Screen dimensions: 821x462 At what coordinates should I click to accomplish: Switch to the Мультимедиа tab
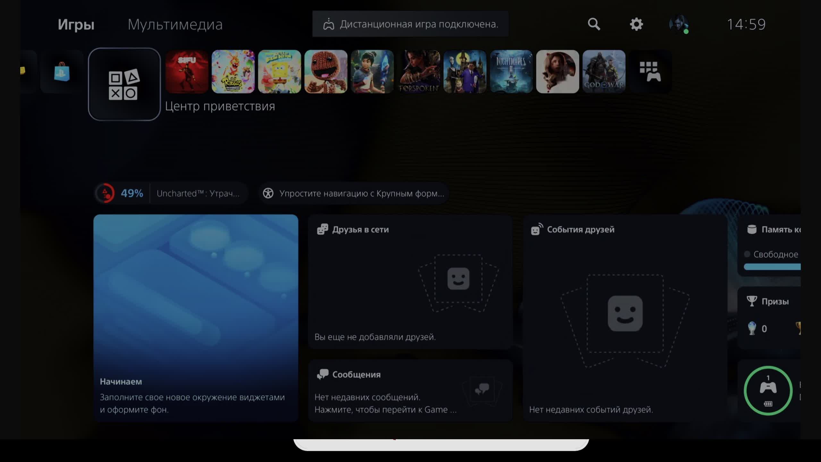[x=175, y=24]
